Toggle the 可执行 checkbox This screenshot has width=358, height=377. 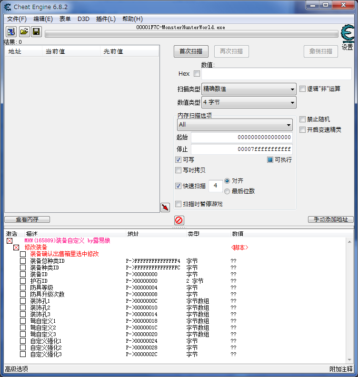pos(270,159)
